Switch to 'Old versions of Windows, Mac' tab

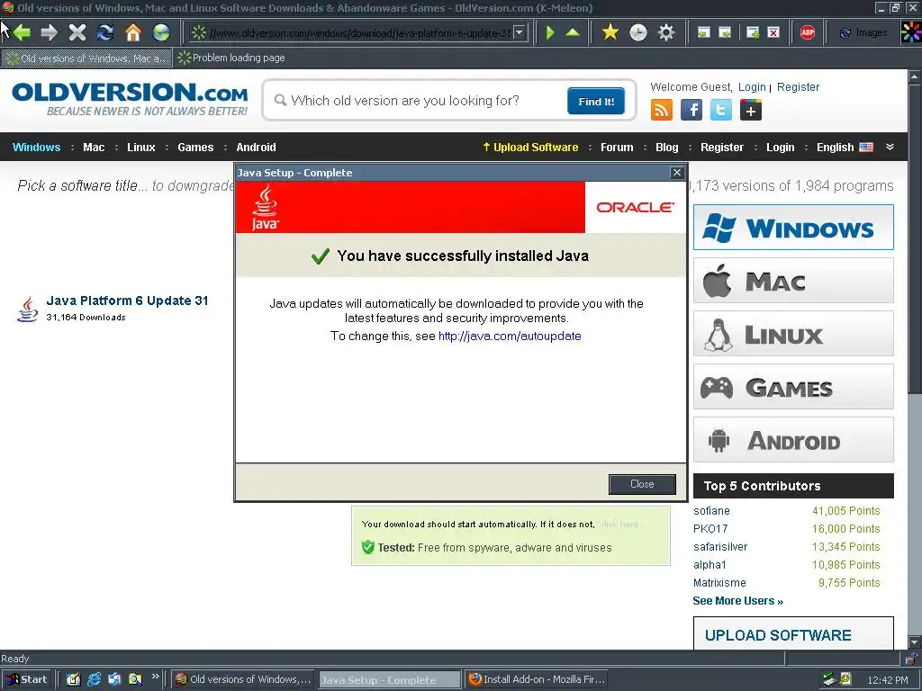pyautogui.click(x=87, y=58)
